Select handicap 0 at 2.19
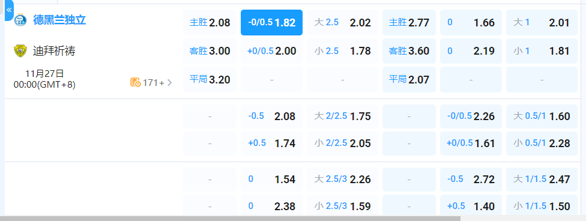This screenshot has height=221, width=586. [x=471, y=51]
